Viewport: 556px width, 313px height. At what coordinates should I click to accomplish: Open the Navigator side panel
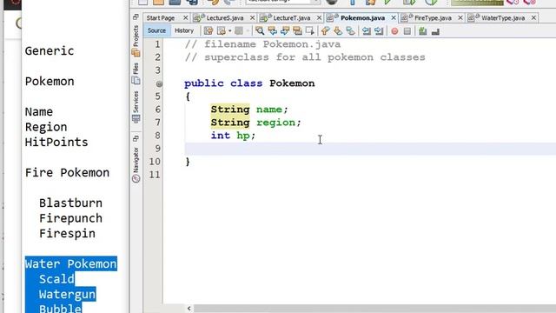coord(136,165)
